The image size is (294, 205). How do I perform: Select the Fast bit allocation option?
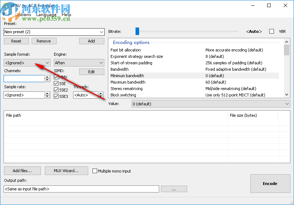coord(195,50)
